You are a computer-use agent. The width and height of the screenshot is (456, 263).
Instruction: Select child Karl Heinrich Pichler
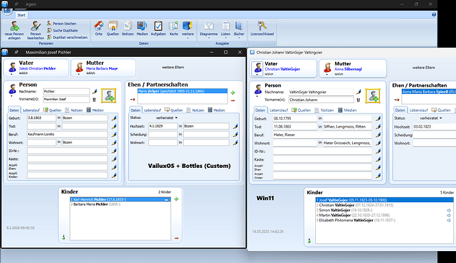pyautogui.click(x=120, y=200)
